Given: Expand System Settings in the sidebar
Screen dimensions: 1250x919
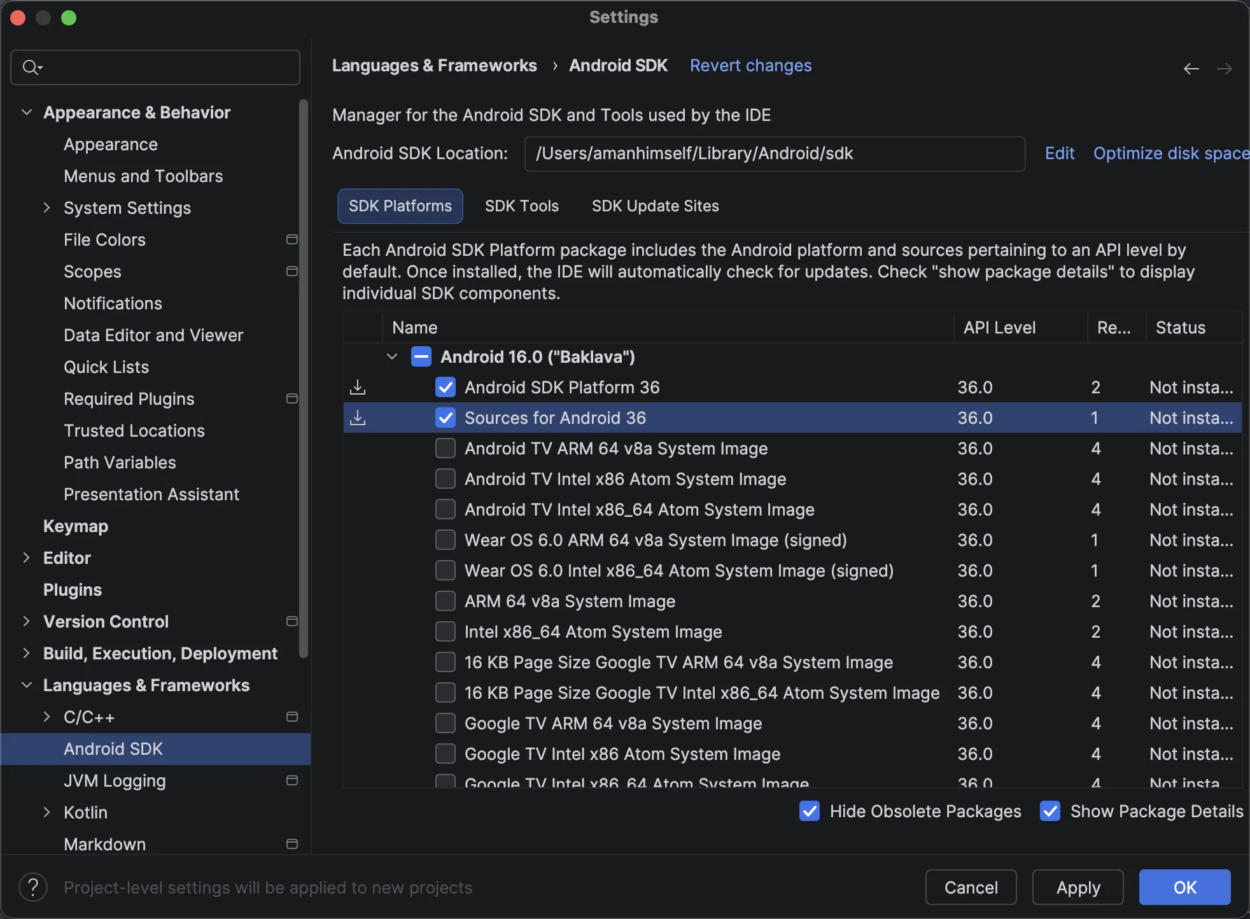Looking at the screenshot, I should click(x=46, y=207).
